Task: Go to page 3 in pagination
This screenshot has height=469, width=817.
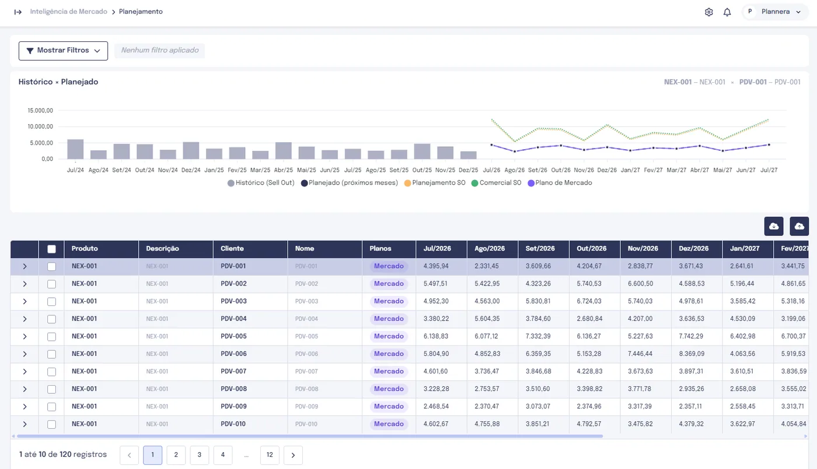Action: [x=200, y=455]
